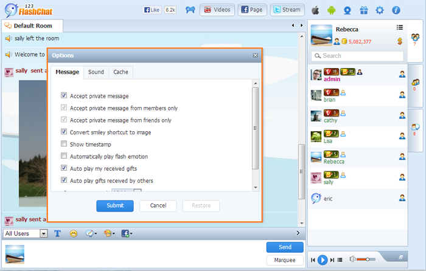Image resolution: width=426 pixels, height=271 pixels.
Task: Open the gift box icon in header
Action: tap(363, 10)
